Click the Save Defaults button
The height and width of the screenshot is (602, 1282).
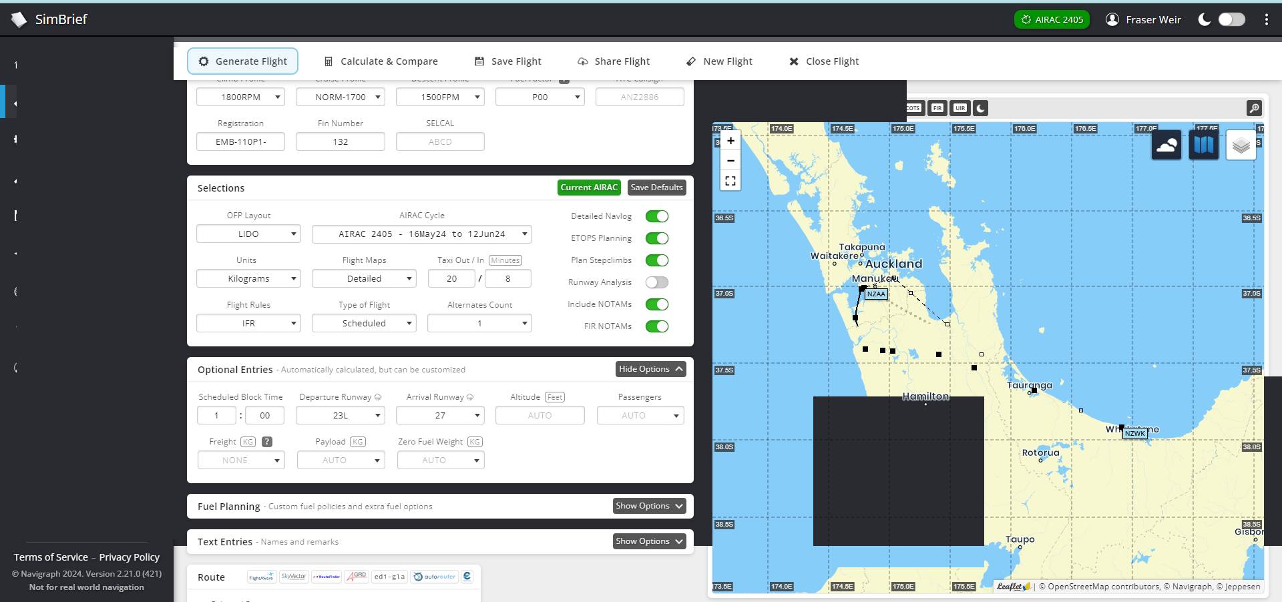656,188
